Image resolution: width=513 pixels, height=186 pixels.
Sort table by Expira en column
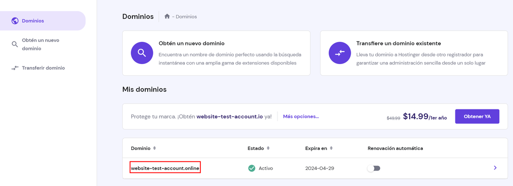point(331,148)
